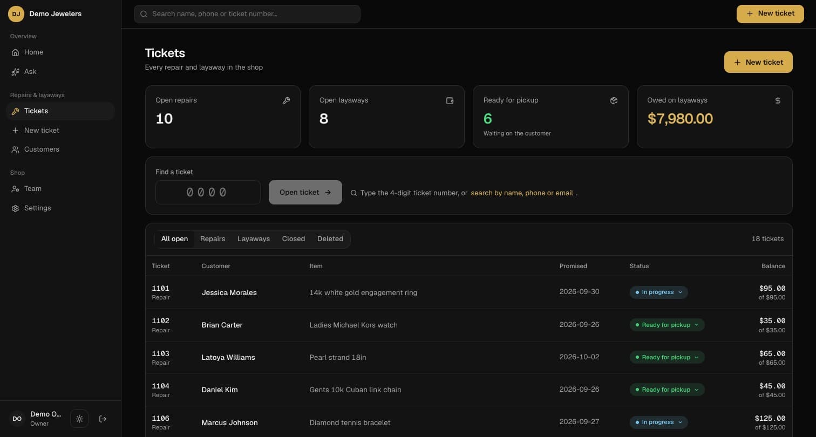Go to Home in the sidebar
Image resolution: width=816 pixels, height=437 pixels.
[x=60, y=52]
